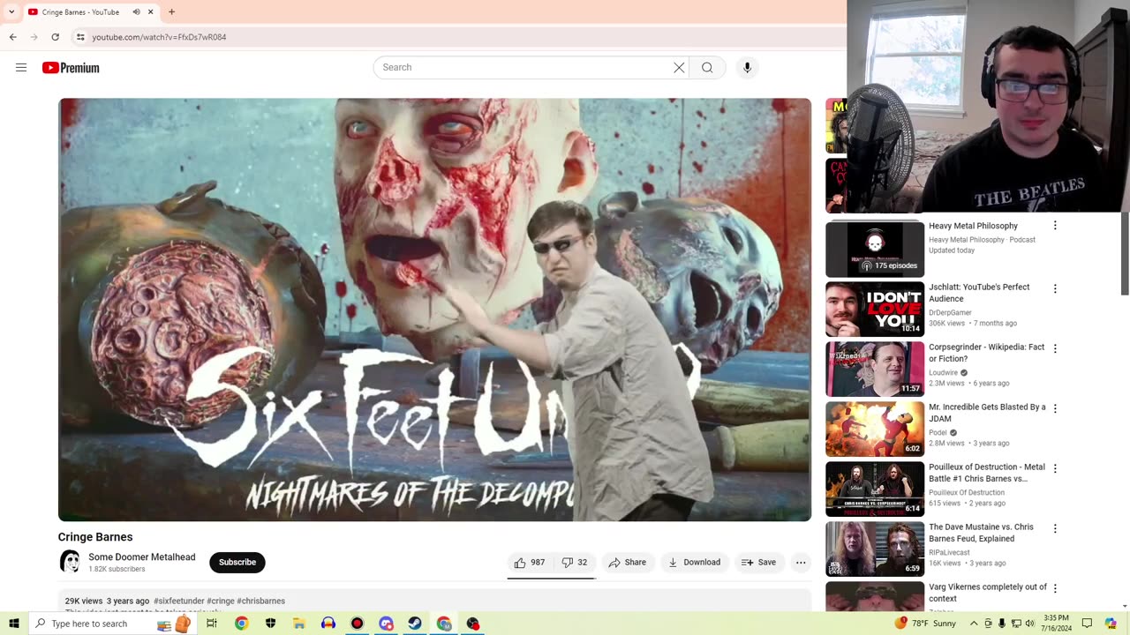The image size is (1130, 635).
Task: Click the #sixfeetunder hashtag
Action: (x=179, y=601)
